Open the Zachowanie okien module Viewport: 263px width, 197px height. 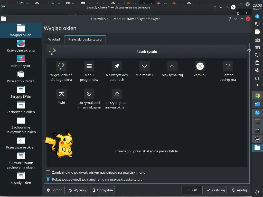[x=21, y=107]
